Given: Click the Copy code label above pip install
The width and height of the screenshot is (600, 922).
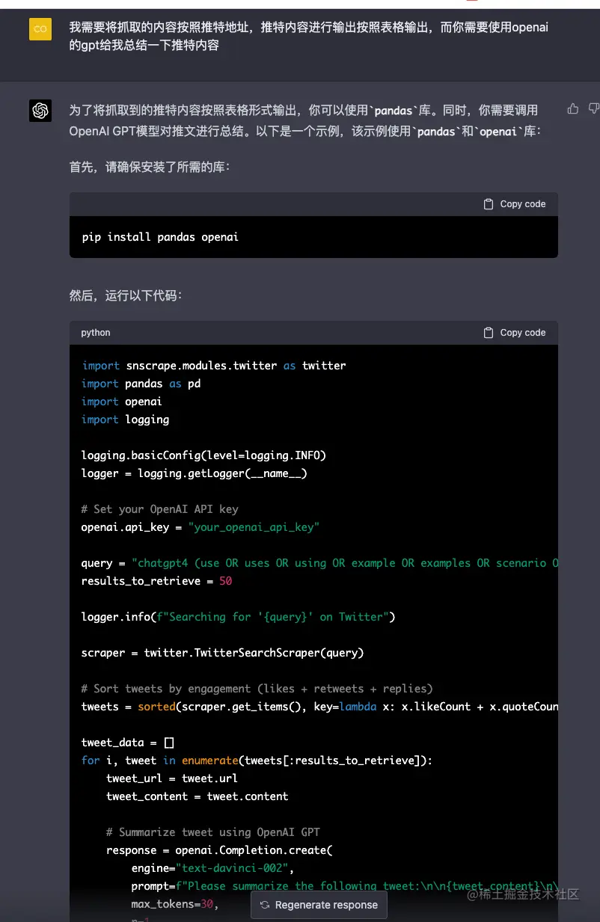Looking at the screenshot, I should (523, 204).
